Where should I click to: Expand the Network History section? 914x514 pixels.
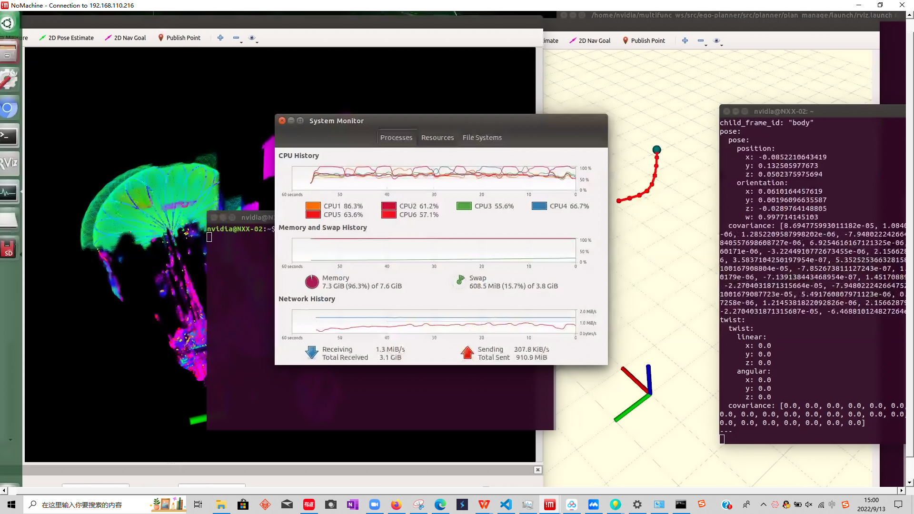point(306,299)
